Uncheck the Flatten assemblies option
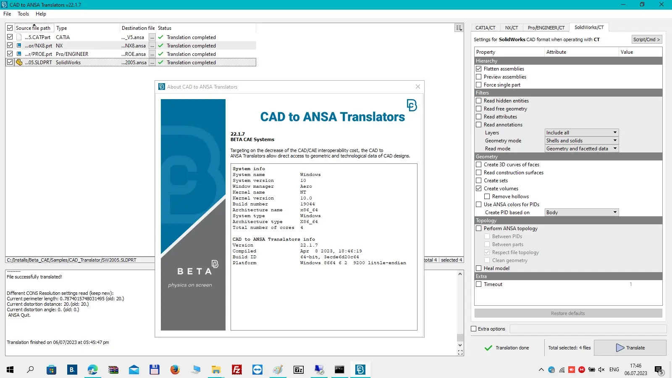672x378 pixels. point(478,68)
